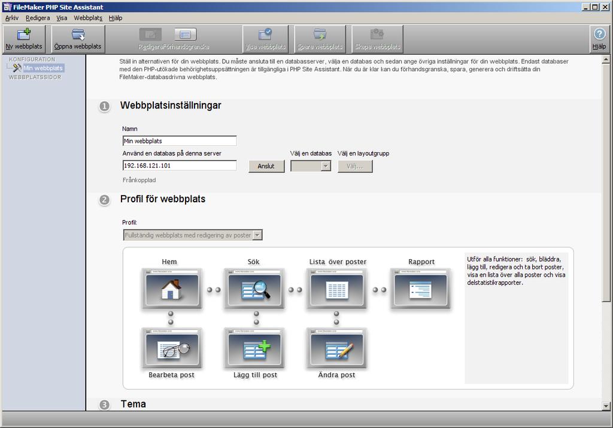613x428 pixels.
Task: Click the WEBBPLATSSIDOR sidebar heading
Action: [35, 77]
